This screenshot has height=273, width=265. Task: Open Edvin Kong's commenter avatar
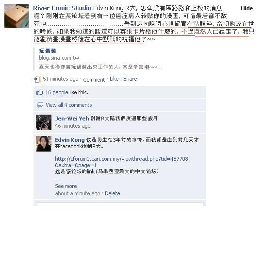click(44, 144)
